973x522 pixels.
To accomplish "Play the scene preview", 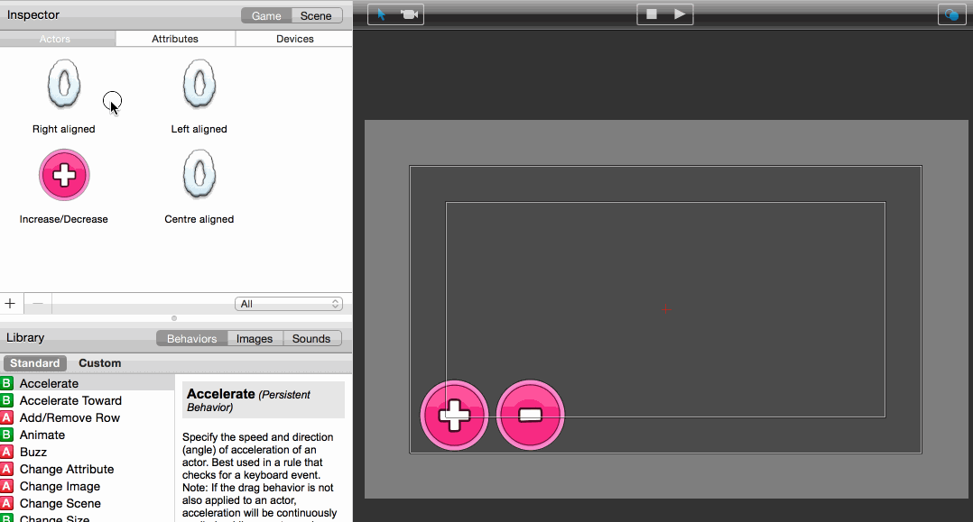I will point(680,14).
